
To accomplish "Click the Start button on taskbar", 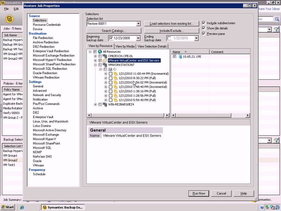I will tap(8, 207).
